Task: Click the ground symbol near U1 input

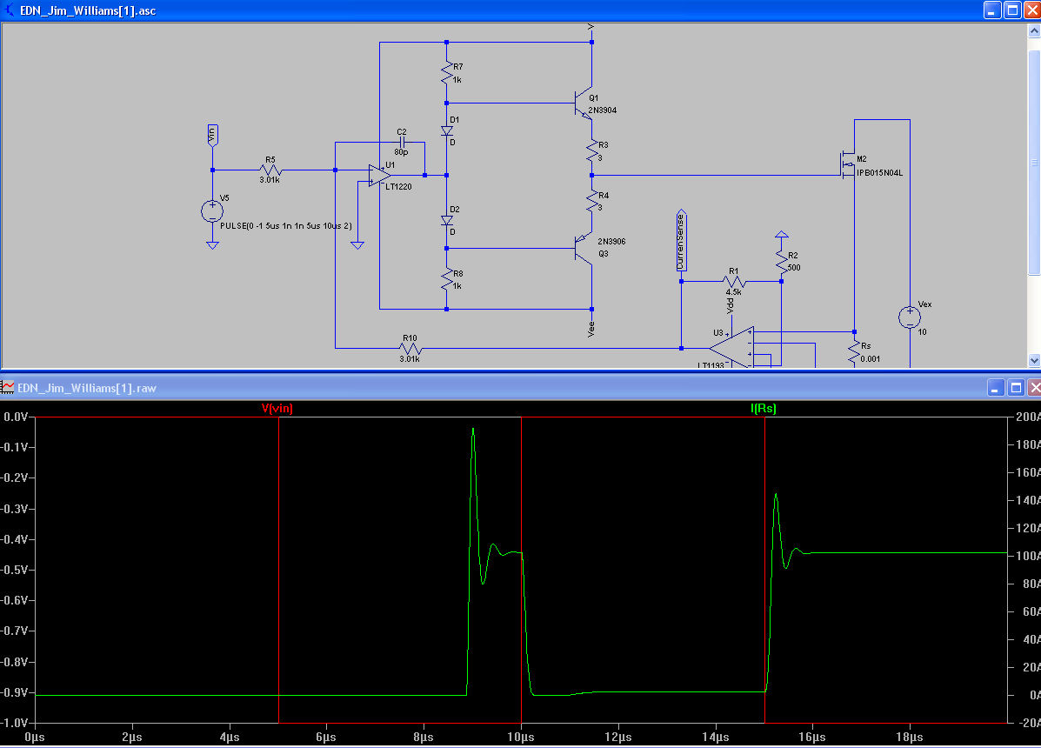Action: 357,245
